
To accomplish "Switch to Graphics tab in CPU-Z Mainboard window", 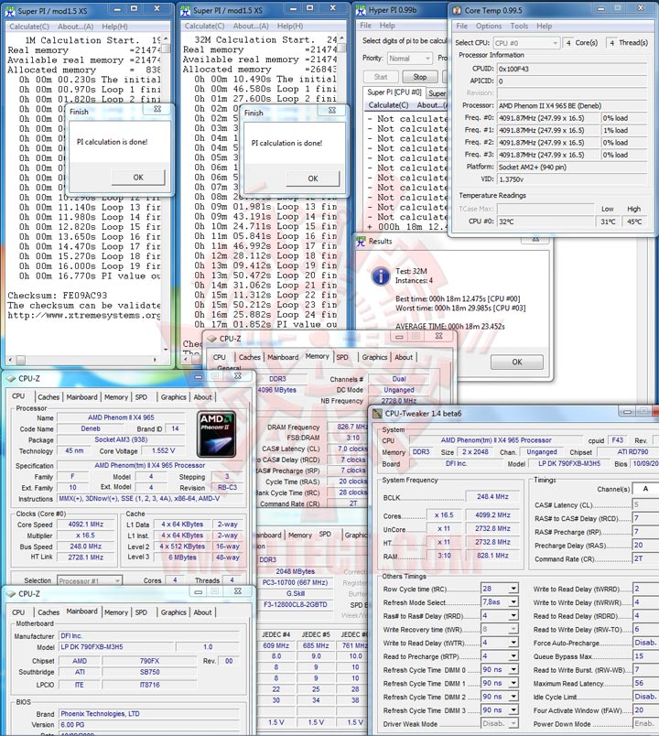I will click(173, 612).
